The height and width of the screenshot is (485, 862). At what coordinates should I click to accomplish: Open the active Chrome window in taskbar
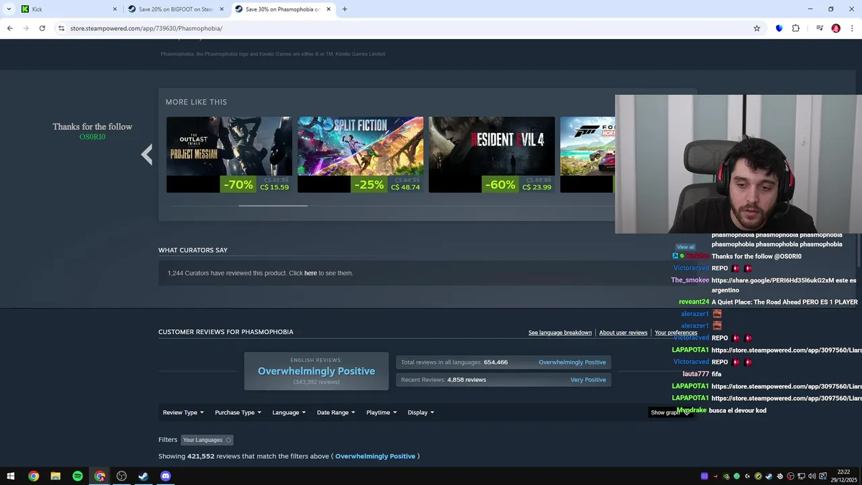[x=100, y=476]
